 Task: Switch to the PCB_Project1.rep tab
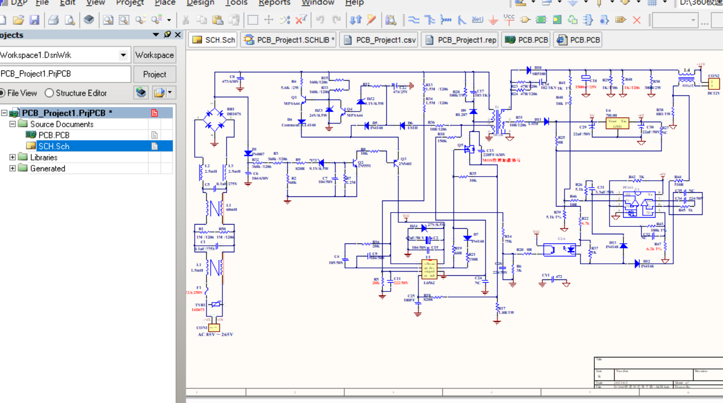pos(460,40)
